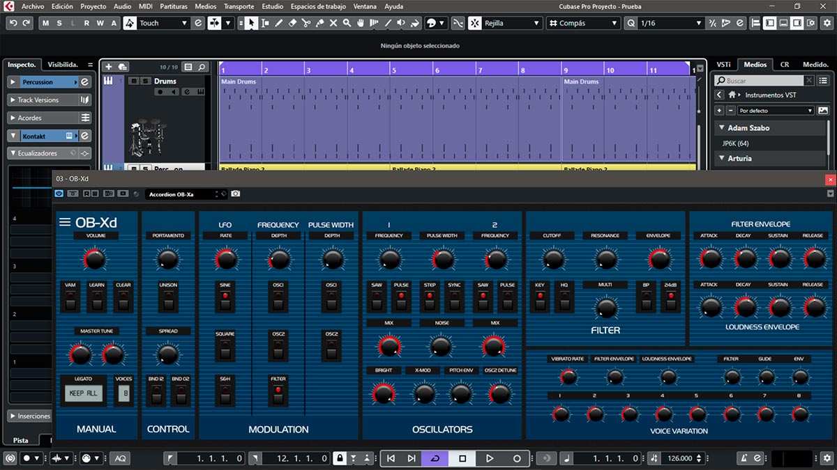Click the filter CUTOFF knob
Image resolution: width=837 pixels, height=470 pixels.
553,260
